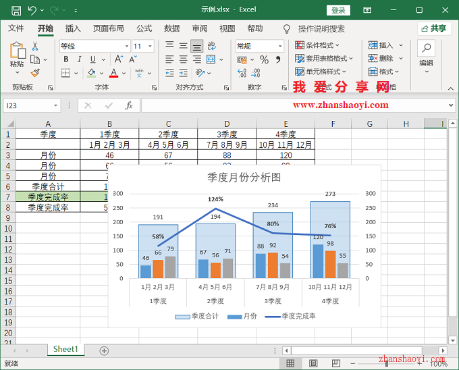Click the Undo arrow icon

[32, 11]
